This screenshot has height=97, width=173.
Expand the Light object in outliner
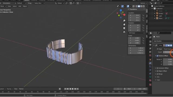[155, 16]
